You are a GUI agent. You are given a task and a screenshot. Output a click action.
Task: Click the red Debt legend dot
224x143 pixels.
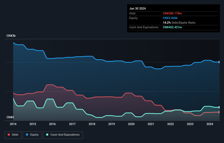9,135
